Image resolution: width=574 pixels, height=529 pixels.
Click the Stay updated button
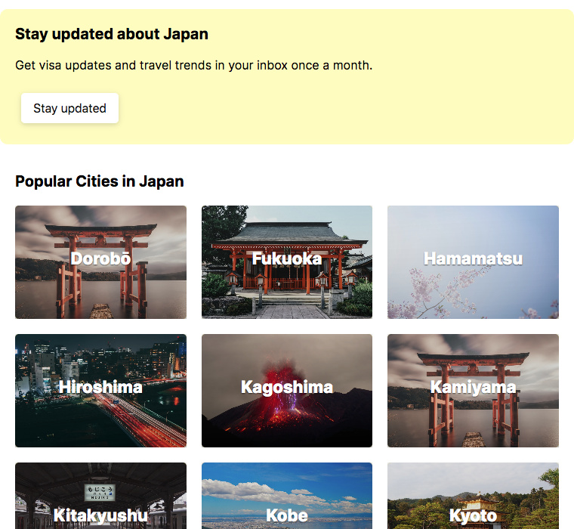tap(69, 108)
